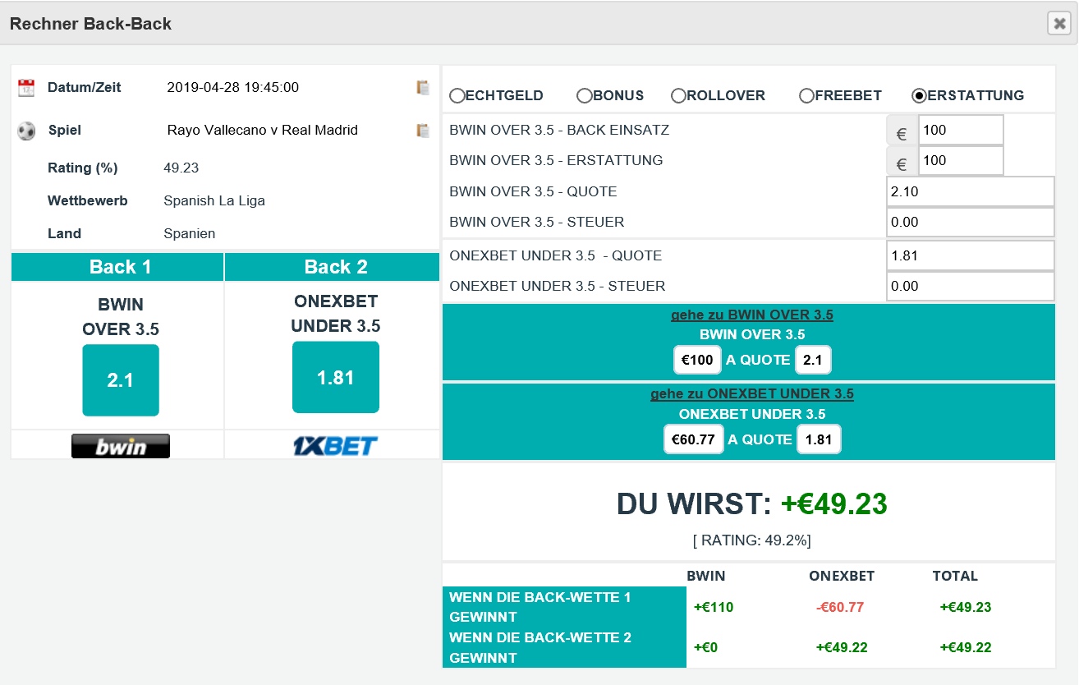This screenshot has height=685, width=1079.
Task: Click the +€49.22 ONEXBET result cell
Action: (x=842, y=647)
